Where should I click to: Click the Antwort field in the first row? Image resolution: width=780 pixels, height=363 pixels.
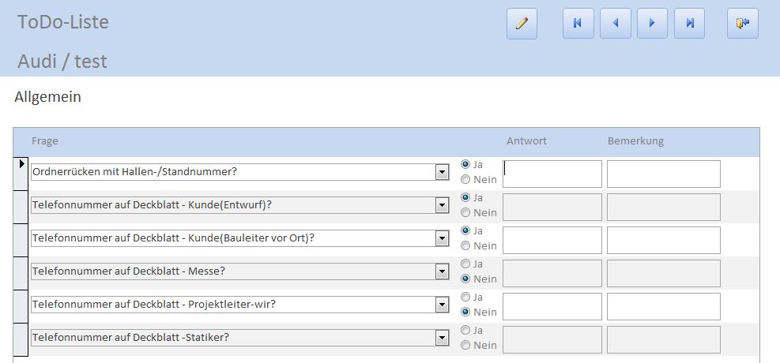pyautogui.click(x=552, y=174)
